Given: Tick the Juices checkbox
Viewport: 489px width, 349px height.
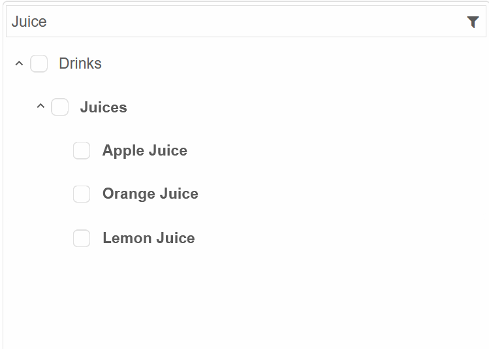Looking at the screenshot, I should (60, 107).
